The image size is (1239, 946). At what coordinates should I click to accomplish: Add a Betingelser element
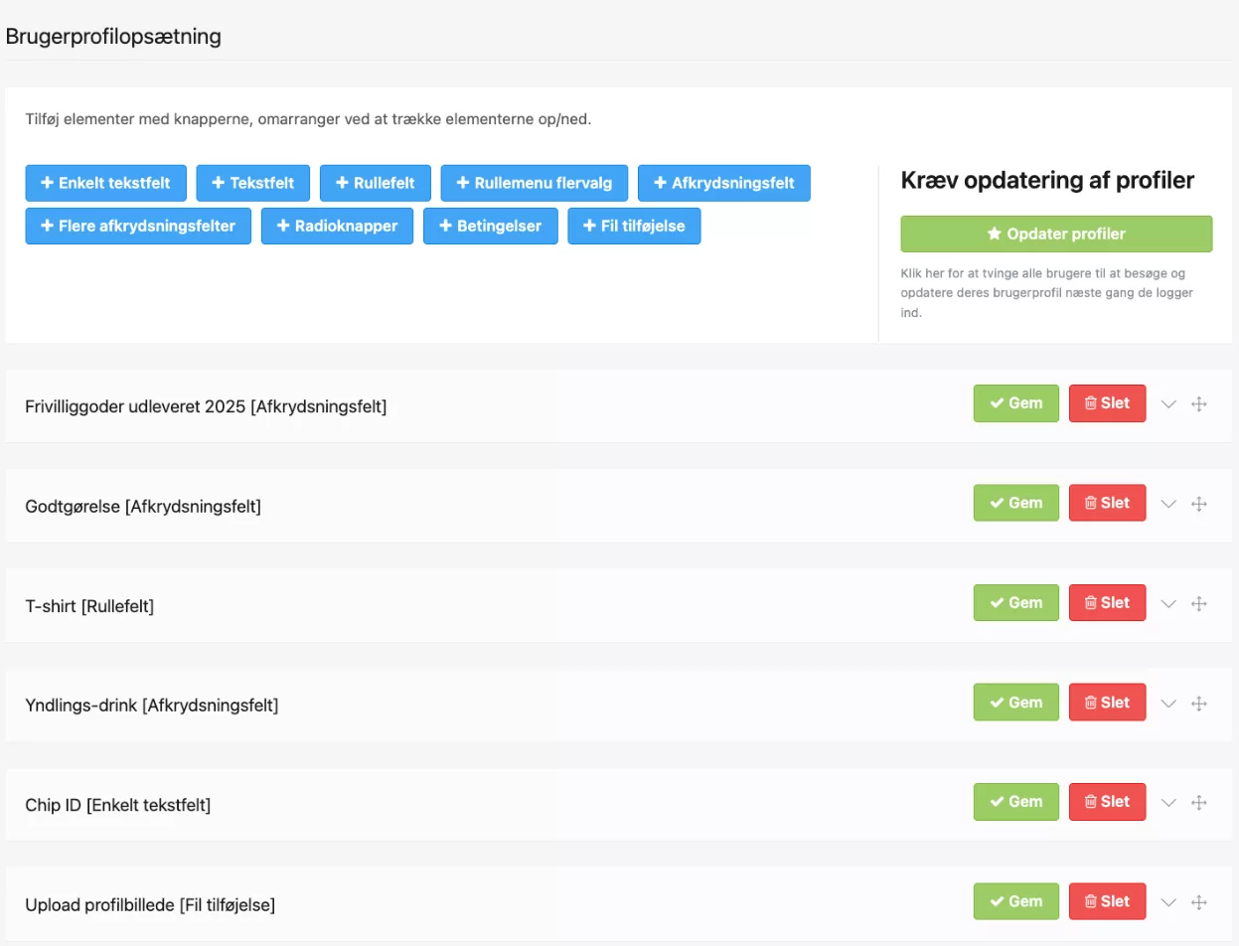(x=491, y=226)
